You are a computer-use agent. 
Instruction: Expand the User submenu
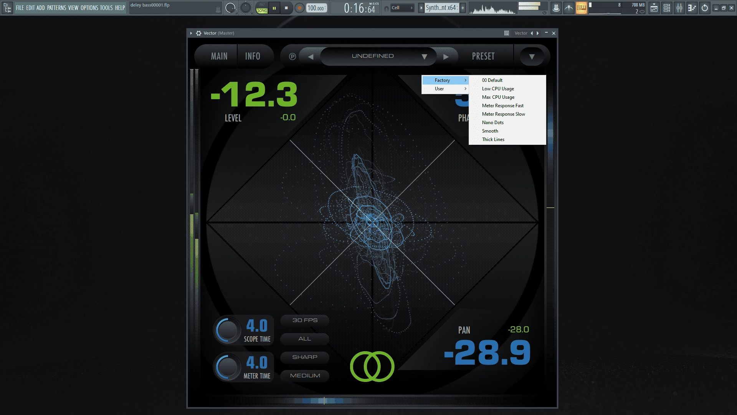pos(446,89)
